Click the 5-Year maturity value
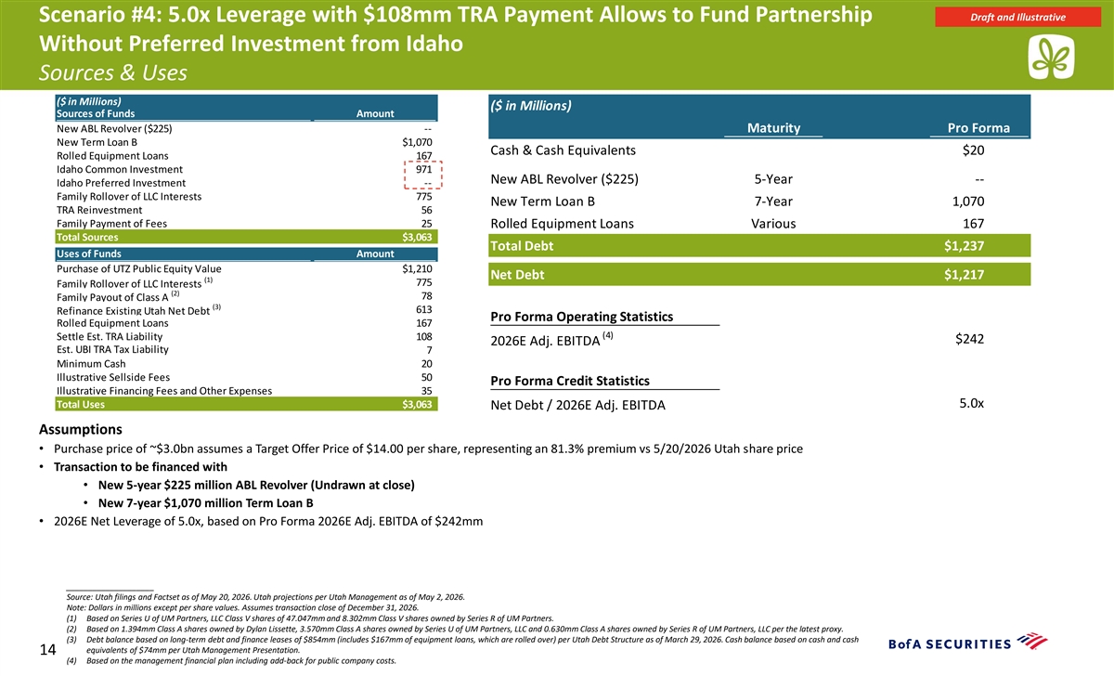 coord(773,179)
